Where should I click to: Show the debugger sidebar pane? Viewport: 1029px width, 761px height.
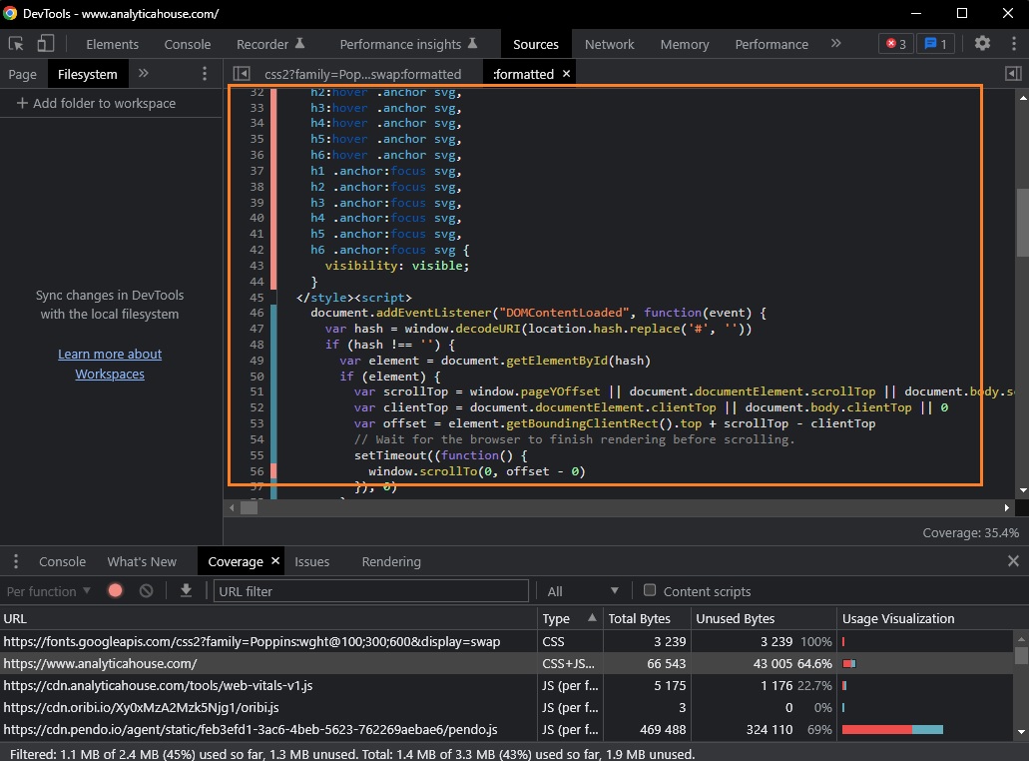(1013, 74)
